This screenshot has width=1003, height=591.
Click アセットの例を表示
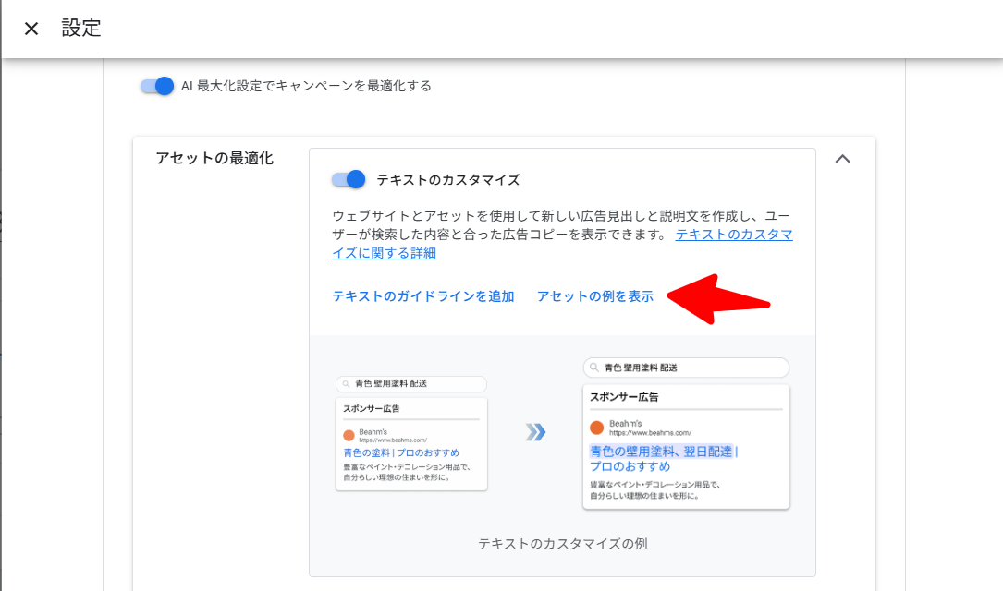click(x=595, y=296)
